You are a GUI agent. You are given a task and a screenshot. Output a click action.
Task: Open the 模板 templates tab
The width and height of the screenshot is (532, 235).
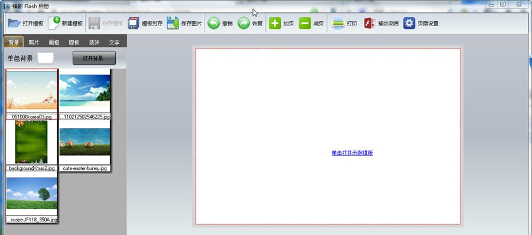(x=74, y=43)
